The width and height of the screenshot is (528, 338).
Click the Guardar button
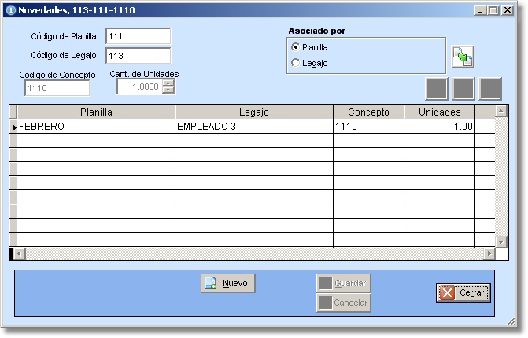[x=342, y=283]
